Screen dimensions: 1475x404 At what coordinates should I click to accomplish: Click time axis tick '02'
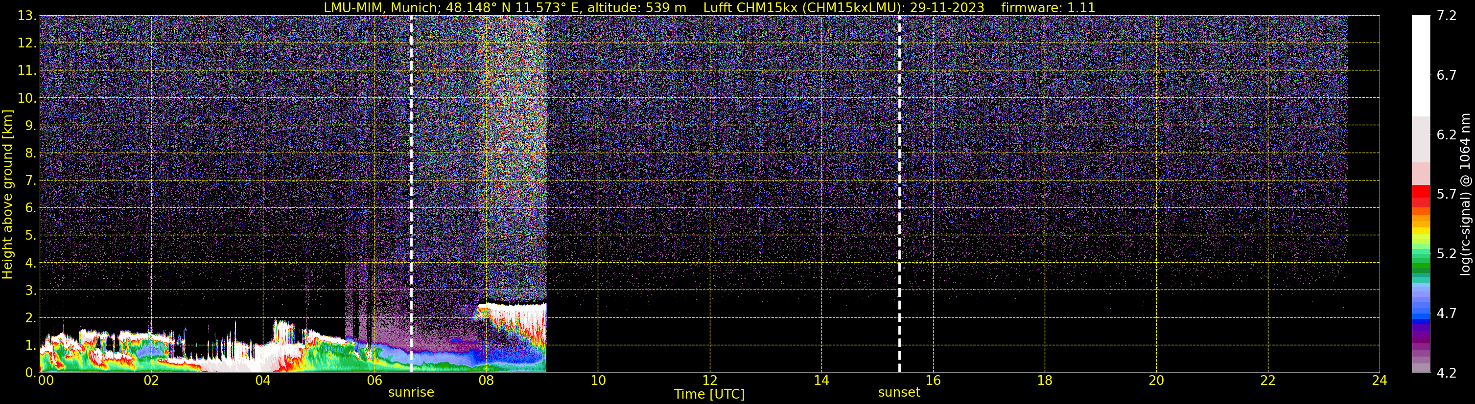[x=151, y=381]
